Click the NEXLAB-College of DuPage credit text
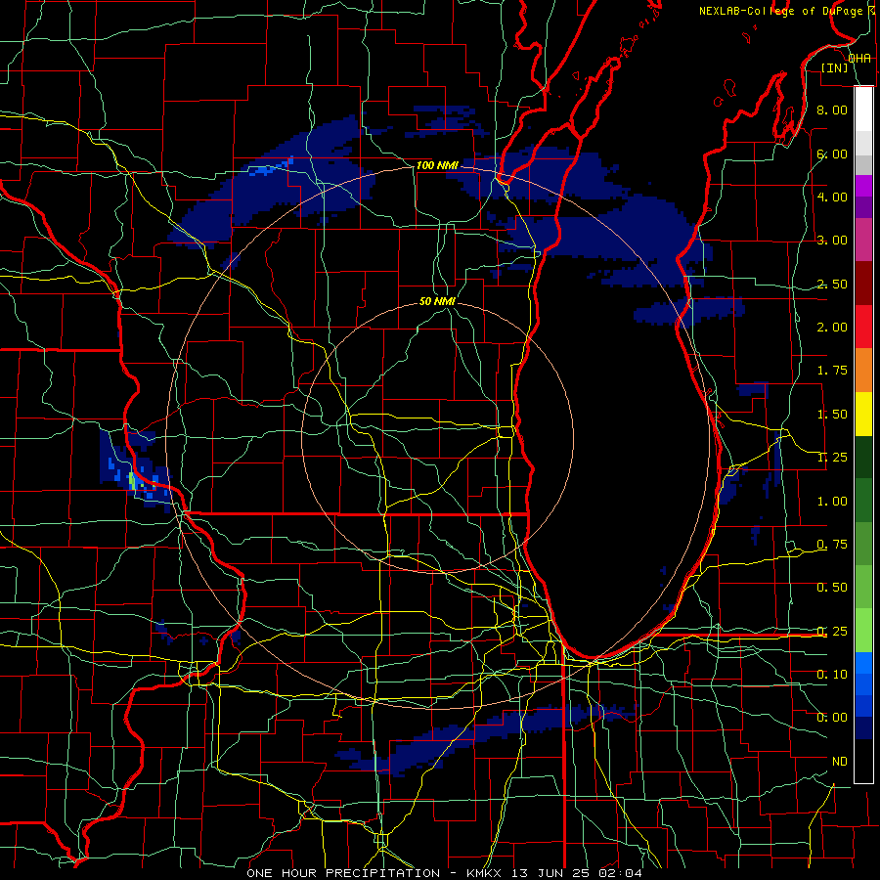 point(780,11)
